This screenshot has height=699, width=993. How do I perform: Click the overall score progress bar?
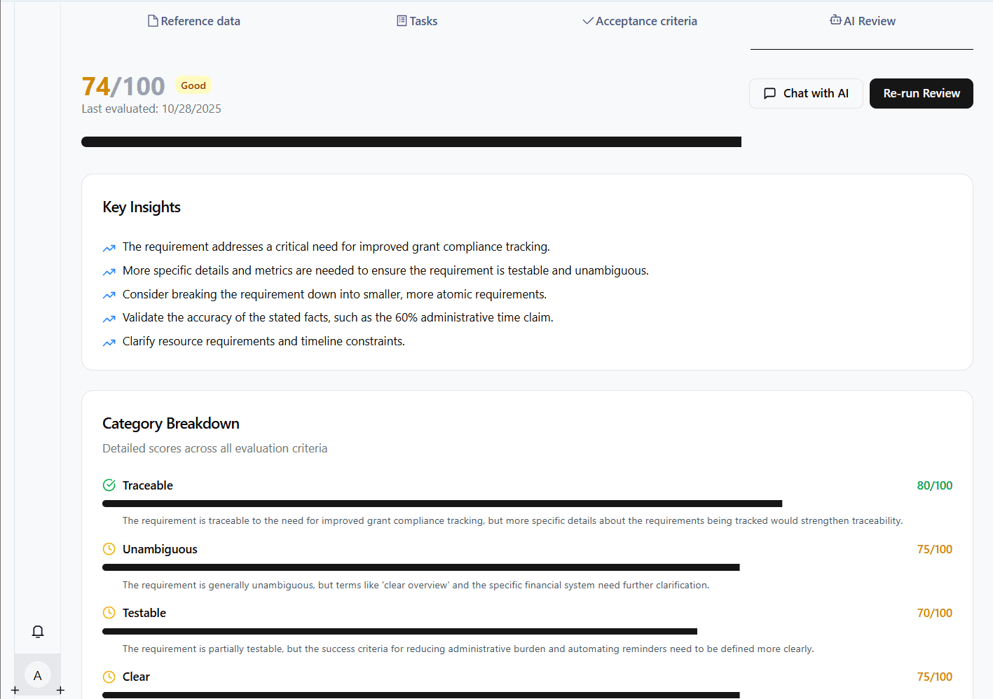[411, 141]
